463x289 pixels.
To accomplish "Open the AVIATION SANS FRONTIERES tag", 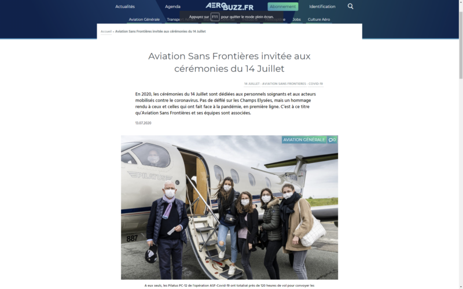I will tap(284, 84).
